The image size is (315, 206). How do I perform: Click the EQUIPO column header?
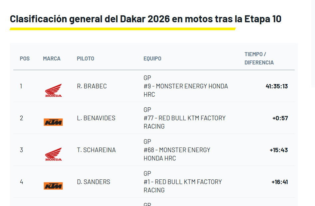point(153,58)
